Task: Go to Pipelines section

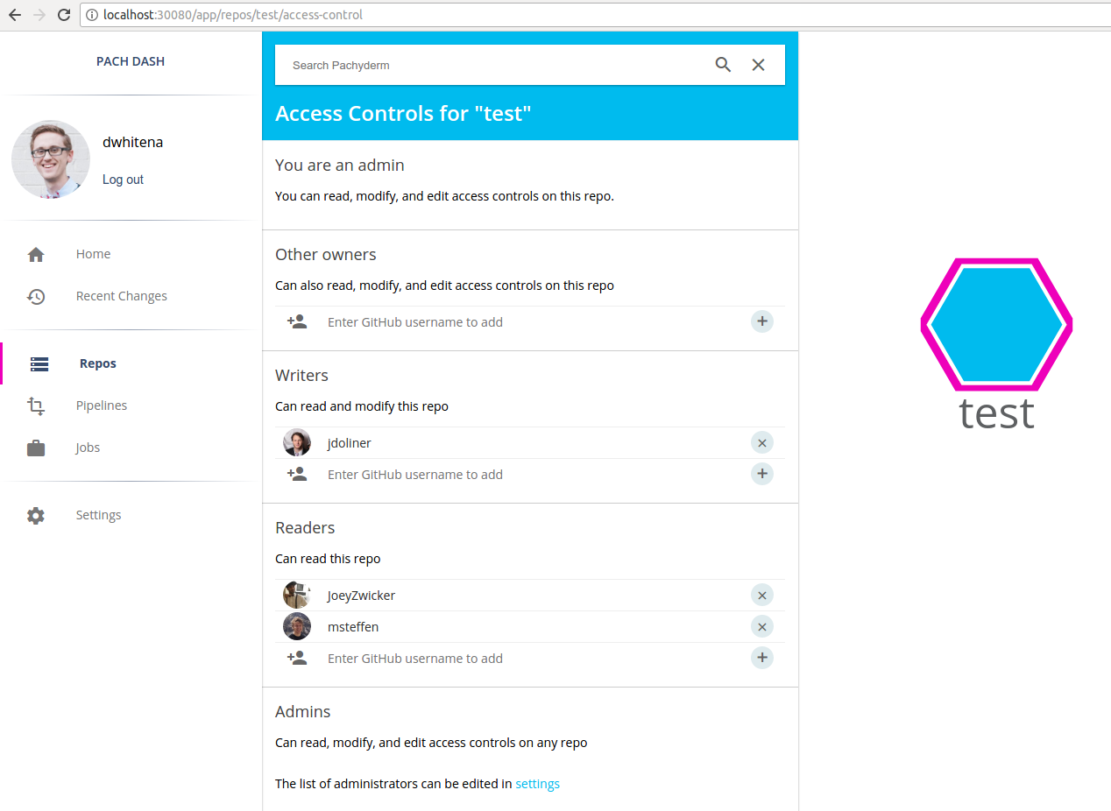Action: pyautogui.click(x=101, y=405)
